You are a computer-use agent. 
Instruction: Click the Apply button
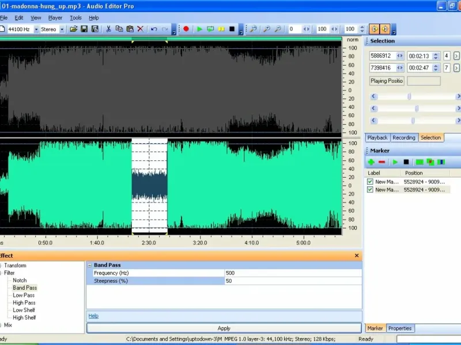click(x=224, y=328)
